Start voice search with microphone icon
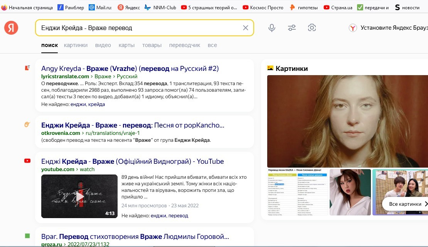The width and height of the screenshot is (428, 247). [271, 28]
